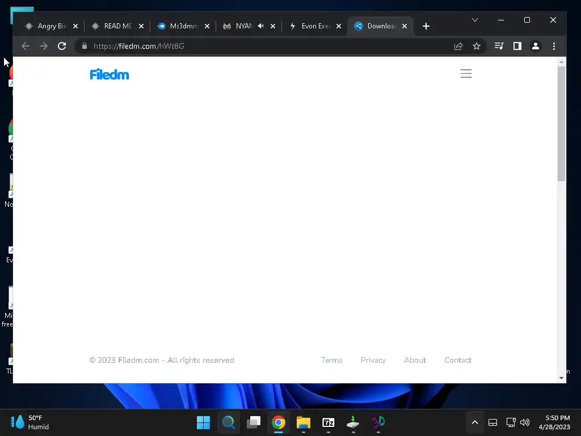Open the Chrome three-dot menu

tap(554, 46)
